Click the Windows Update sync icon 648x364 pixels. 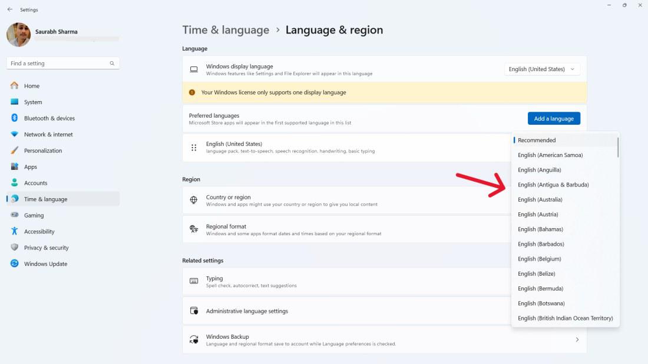[15, 264]
